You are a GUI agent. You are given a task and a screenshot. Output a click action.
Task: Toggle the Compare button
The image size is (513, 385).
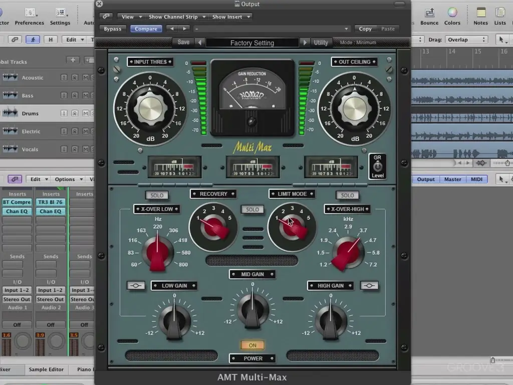(x=146, y=29)
